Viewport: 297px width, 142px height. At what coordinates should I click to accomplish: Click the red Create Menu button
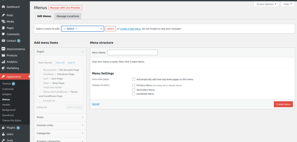coord(283,104)
